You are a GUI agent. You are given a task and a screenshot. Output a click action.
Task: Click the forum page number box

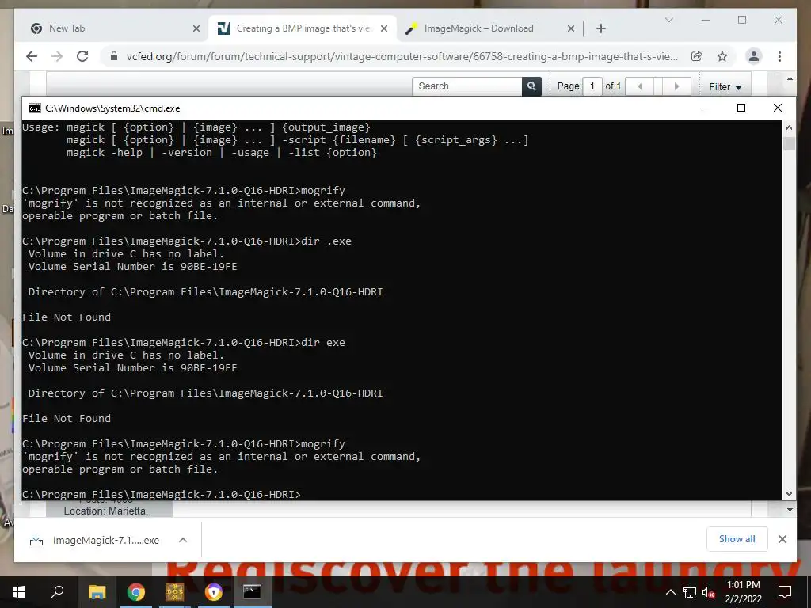click(x=592, y=86)
